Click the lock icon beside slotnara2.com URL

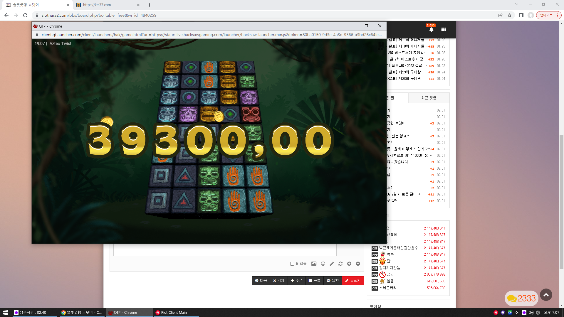coord(37,15)
